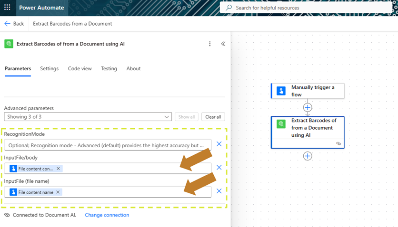
Task: Click the search for helpful resources box
Action: tap(306, 8)
